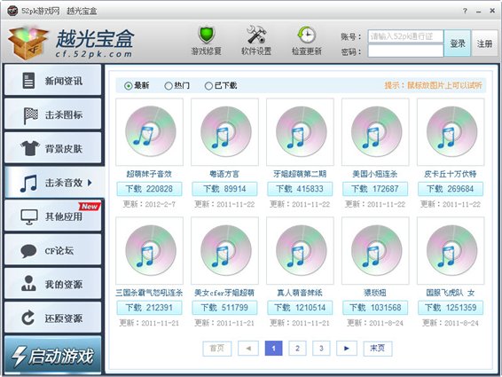Open CF论坛 speech bubble item

[x=53, y=250]
